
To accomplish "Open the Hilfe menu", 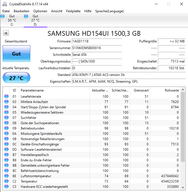I will [88, 11].
